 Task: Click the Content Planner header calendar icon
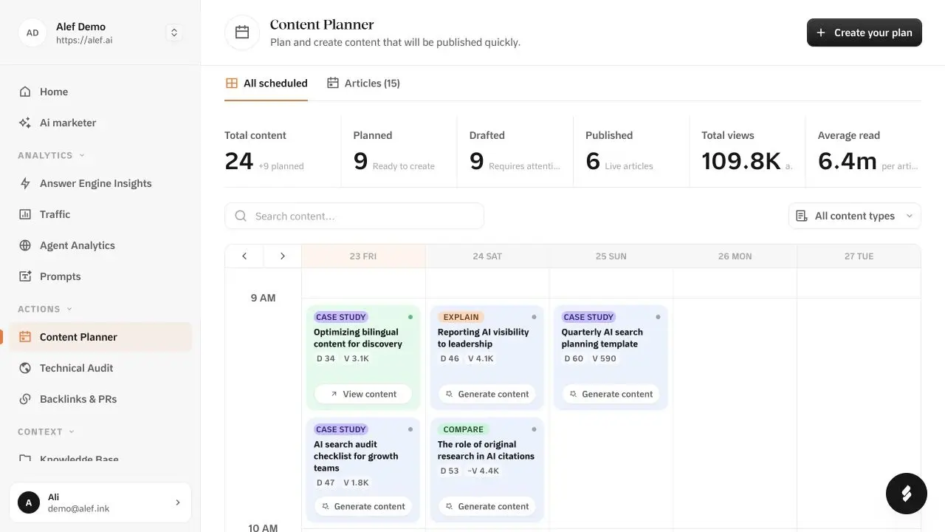tap(242, 33)
